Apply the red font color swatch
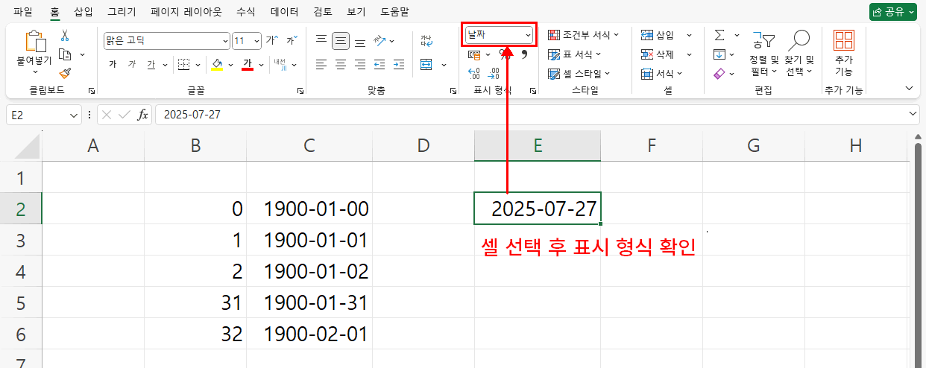Viewport: 926px width, 368px height. [x=248, y=64]
